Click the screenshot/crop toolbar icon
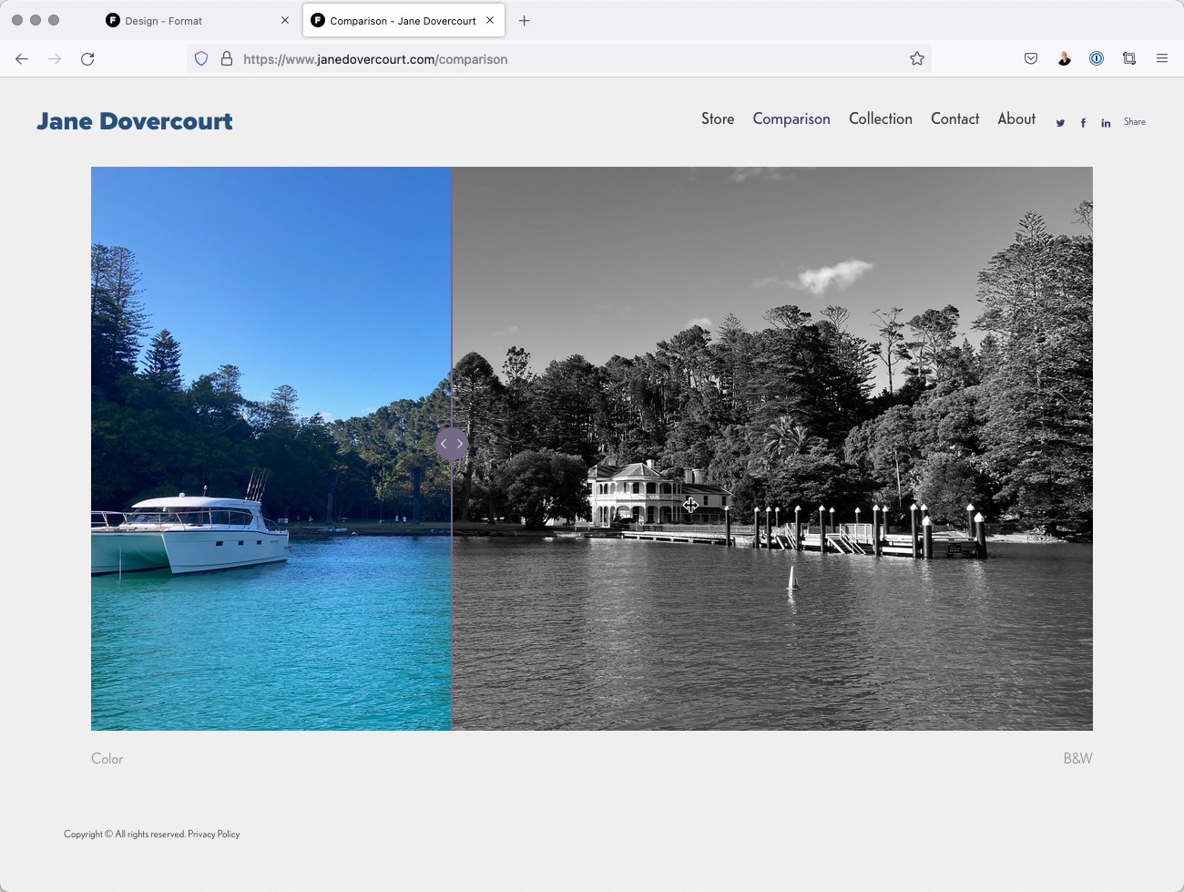 (x=1129, y=58)
